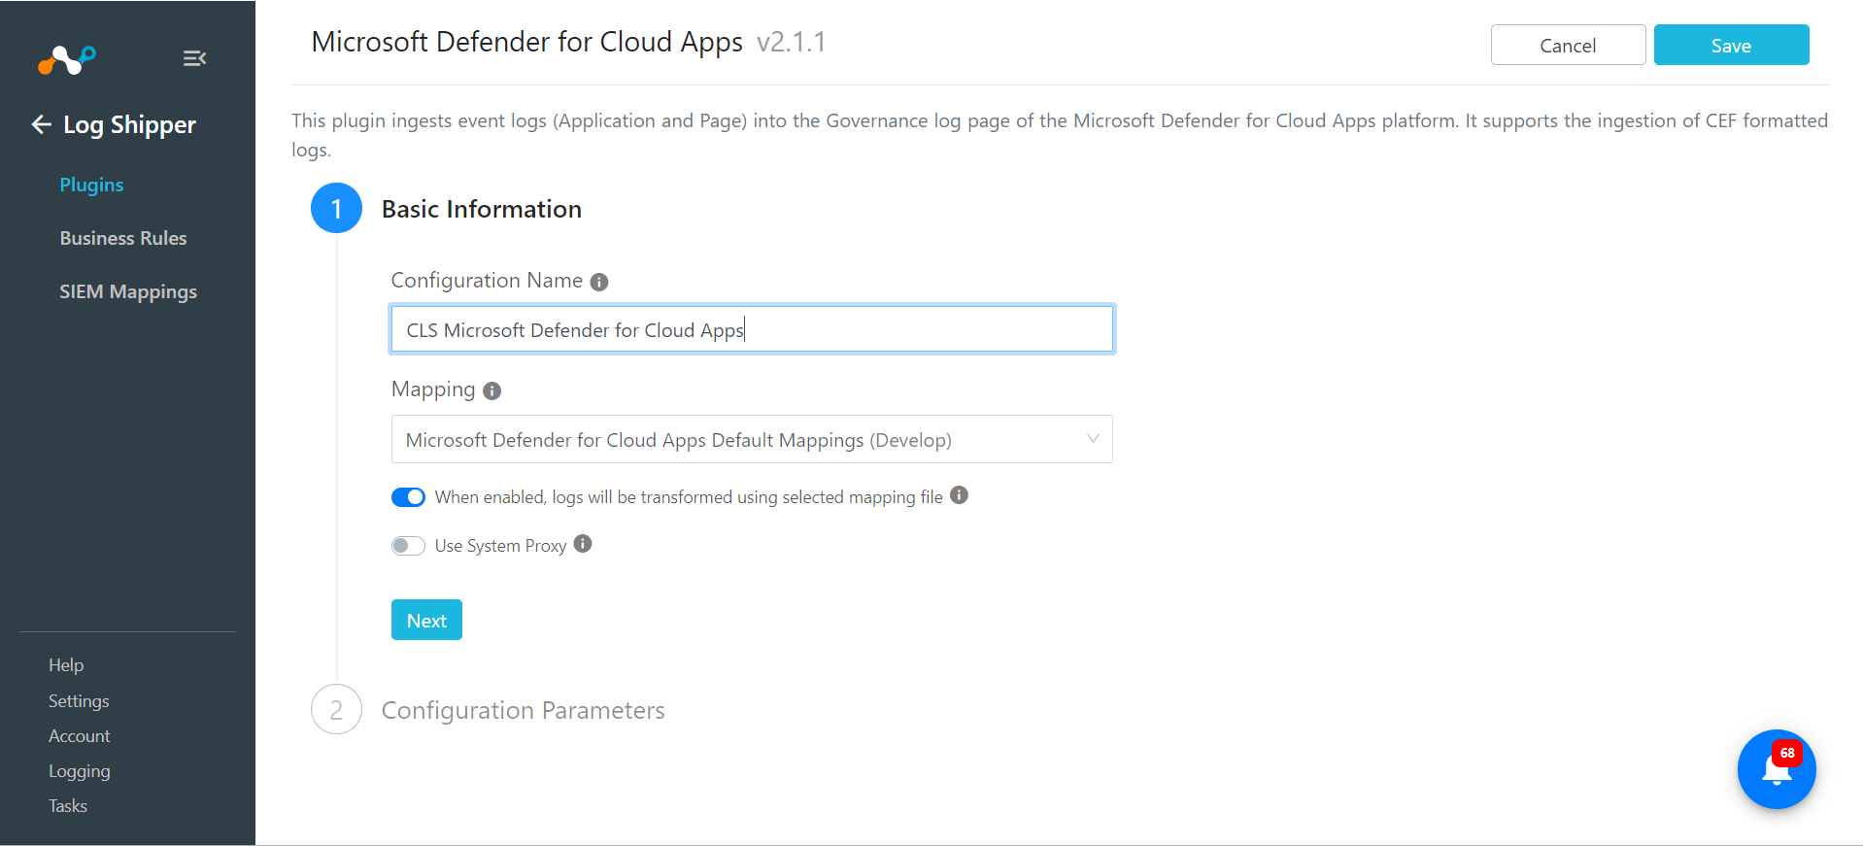The image size is (1863, 846).
Task: Focus the Configuration Name input field
Action: coord(752,329)
